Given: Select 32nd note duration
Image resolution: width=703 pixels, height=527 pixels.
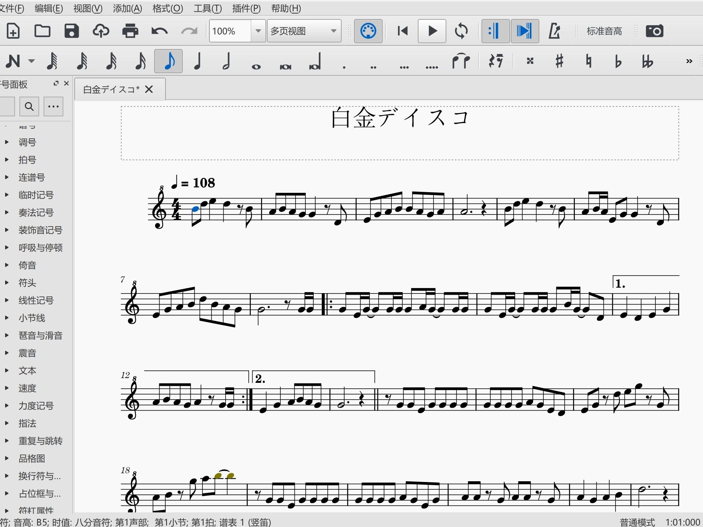Looking at the screenshot, I should [111, 61].
